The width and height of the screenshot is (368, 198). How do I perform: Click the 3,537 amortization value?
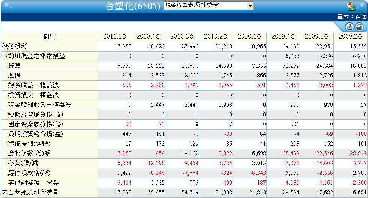[x=158, y=76]
